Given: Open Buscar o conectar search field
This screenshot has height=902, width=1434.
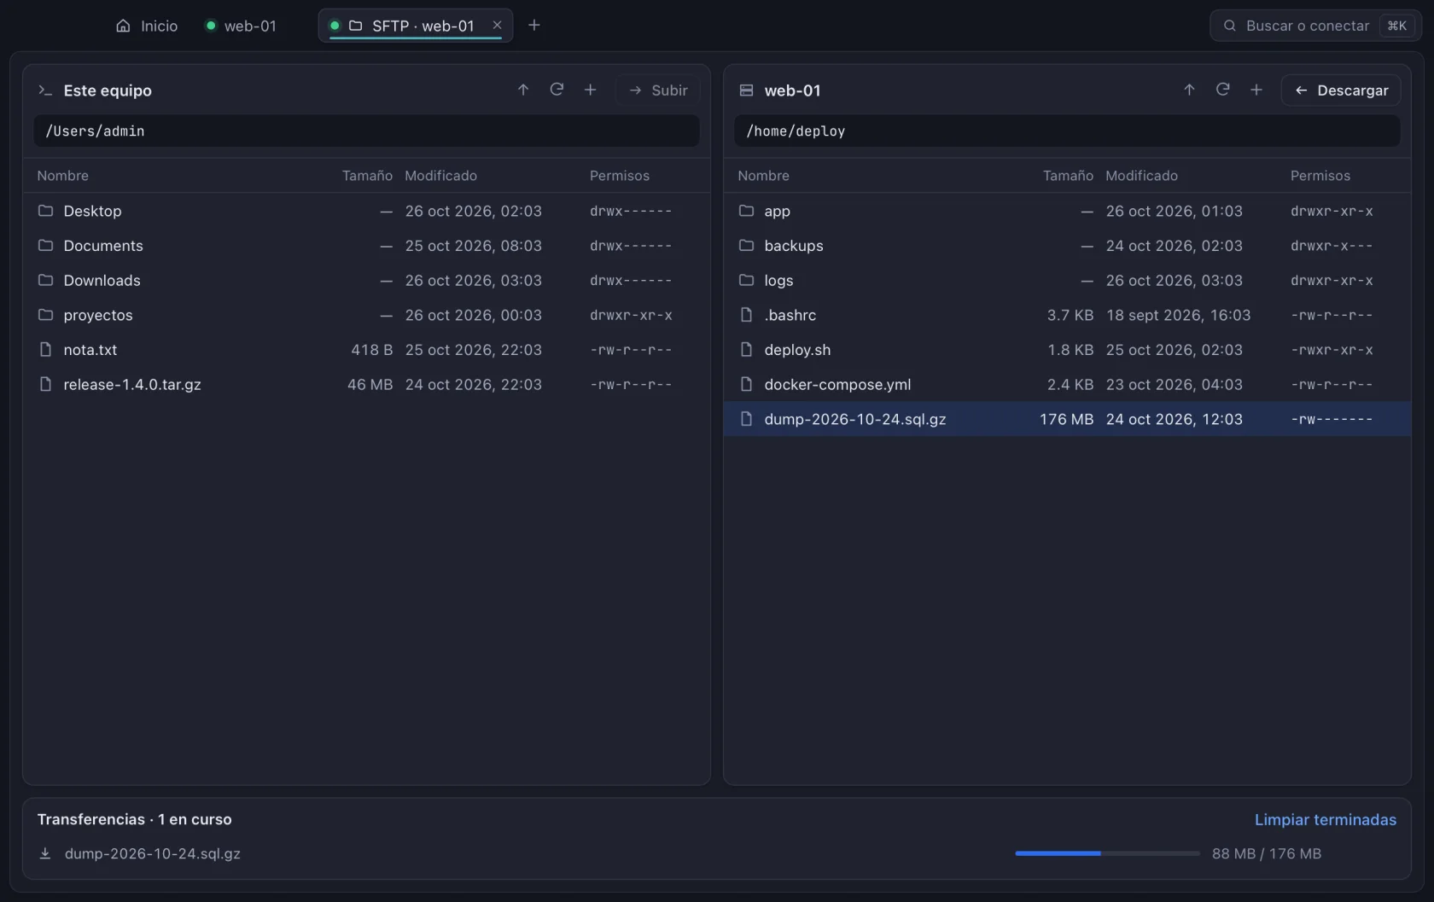Looking at the screenshot, I should pos(1315,26).
